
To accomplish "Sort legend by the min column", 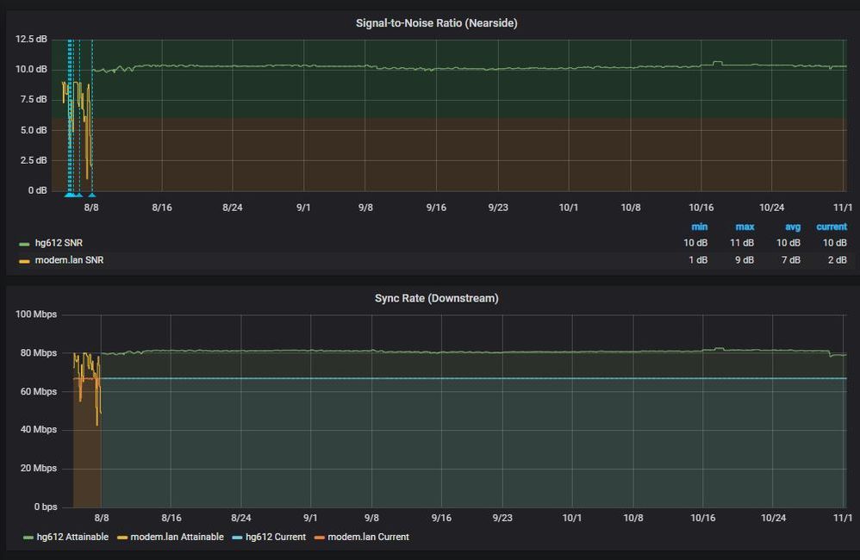I will (699, 227).
